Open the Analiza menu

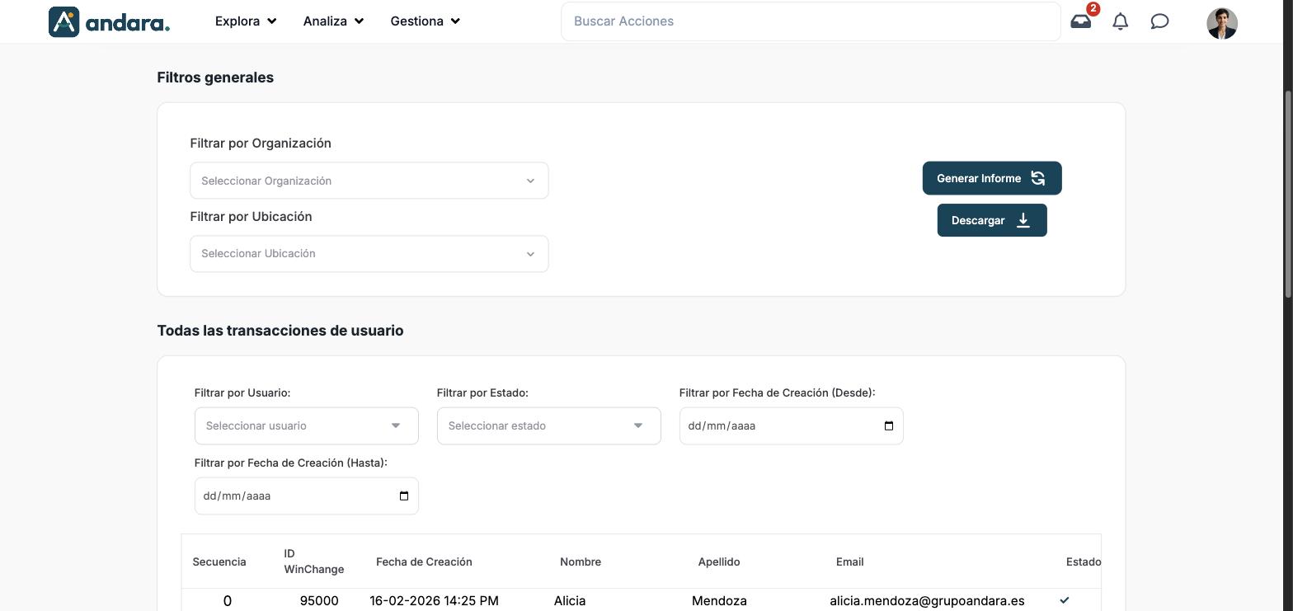(x=333, y=21)
